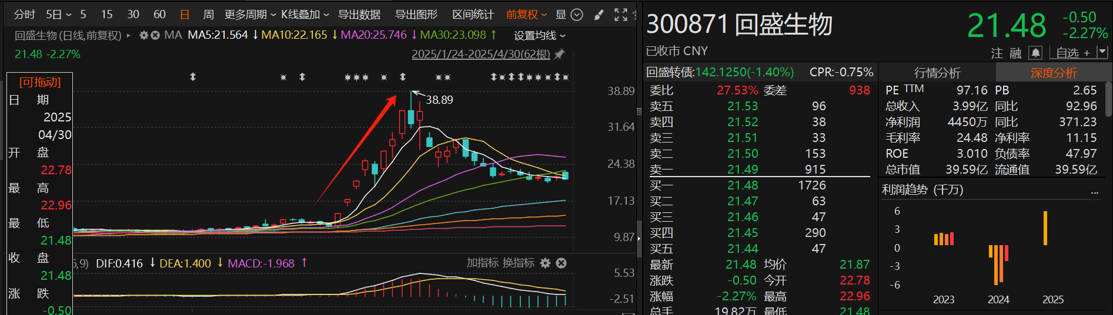Open the K线叠加 overlay dropdown
Viewport: 1113px width, 315px height.
(x=305, y=15)
